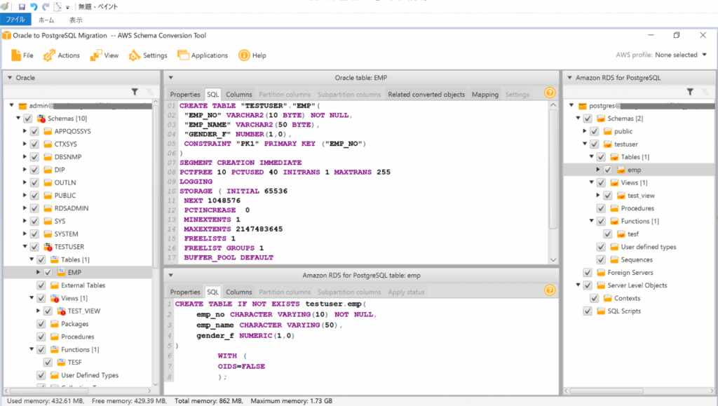Toggle the CTXSYS schema checkbox
The height and width of the screenshot is (406, 718).
pos(34,144)
